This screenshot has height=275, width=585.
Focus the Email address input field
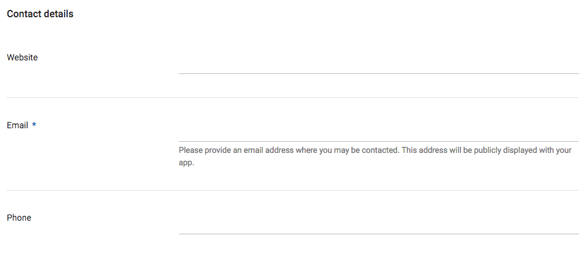[378, 131]
